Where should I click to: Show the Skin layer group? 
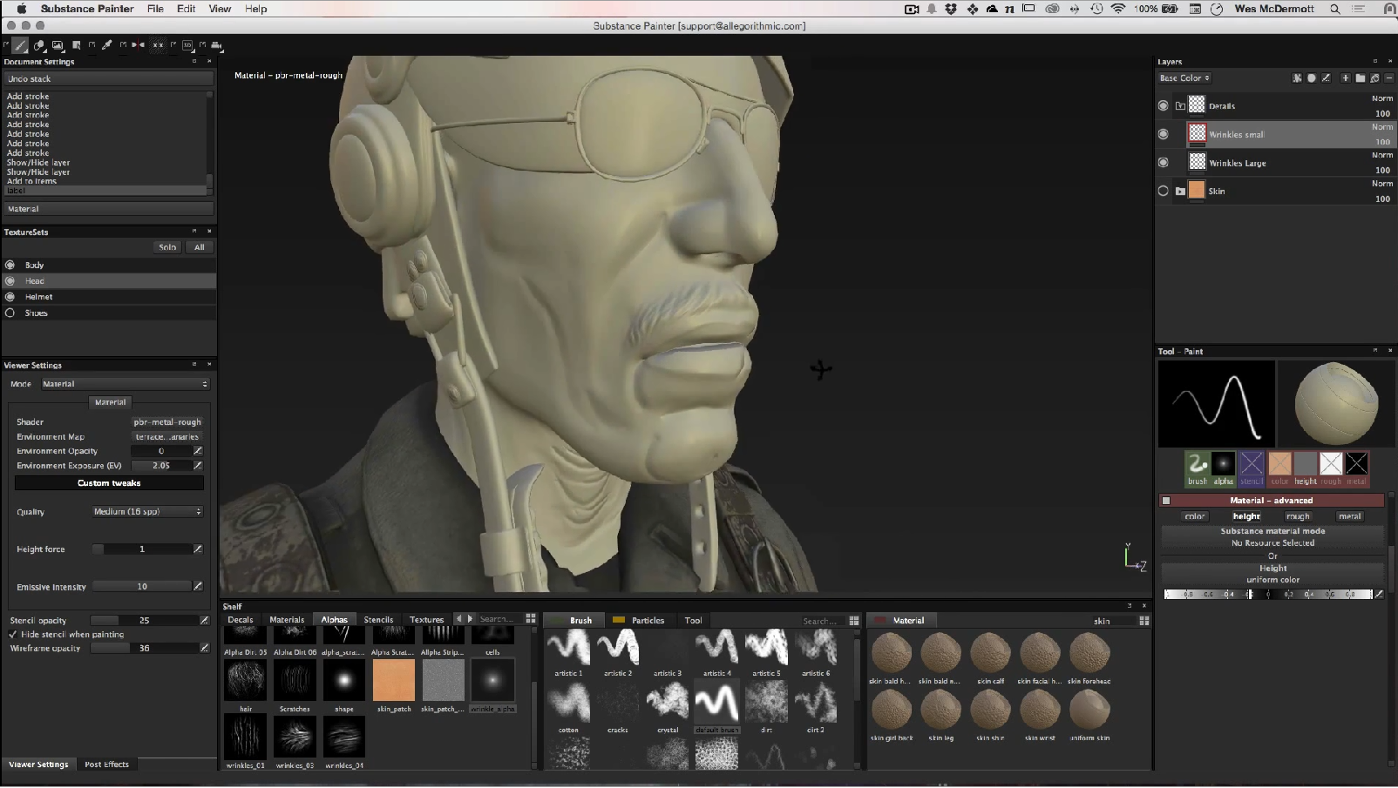tap(1163, 192)
